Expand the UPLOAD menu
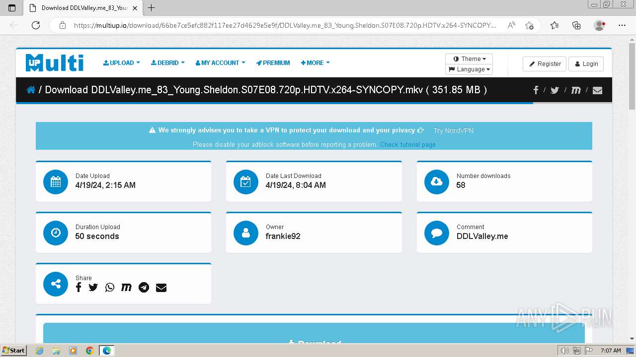 click(x=122, y=63)
